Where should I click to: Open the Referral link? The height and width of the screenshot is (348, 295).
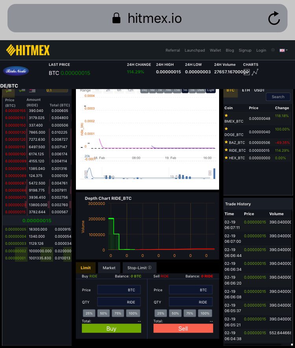[173, 50]
